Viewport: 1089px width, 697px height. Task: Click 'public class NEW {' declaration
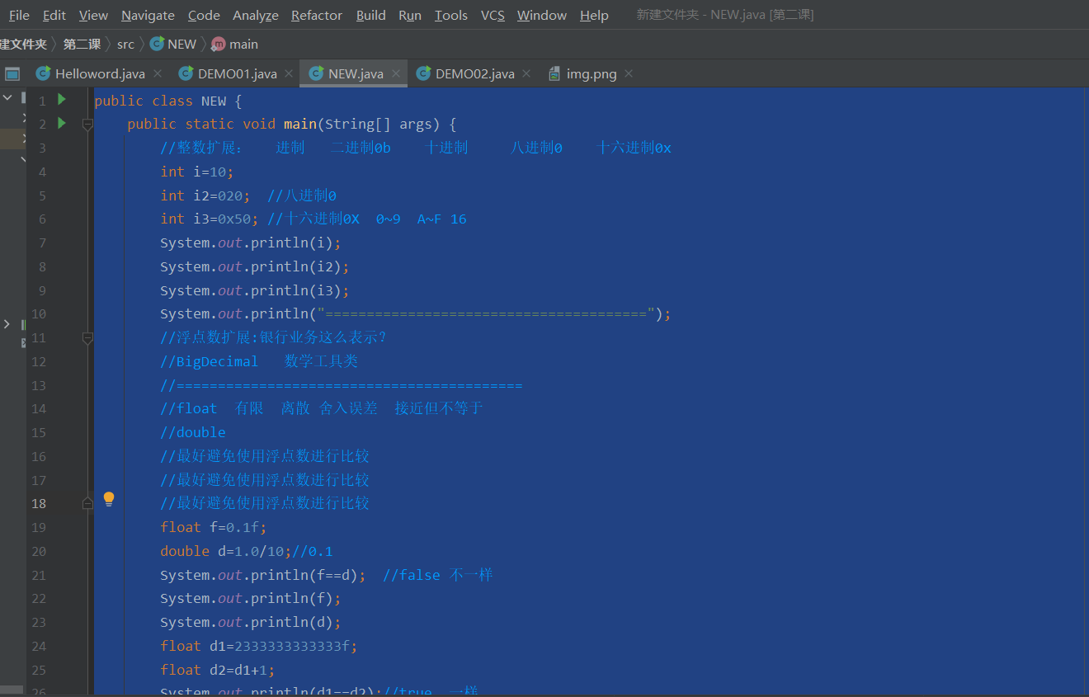tap(168, 101)
